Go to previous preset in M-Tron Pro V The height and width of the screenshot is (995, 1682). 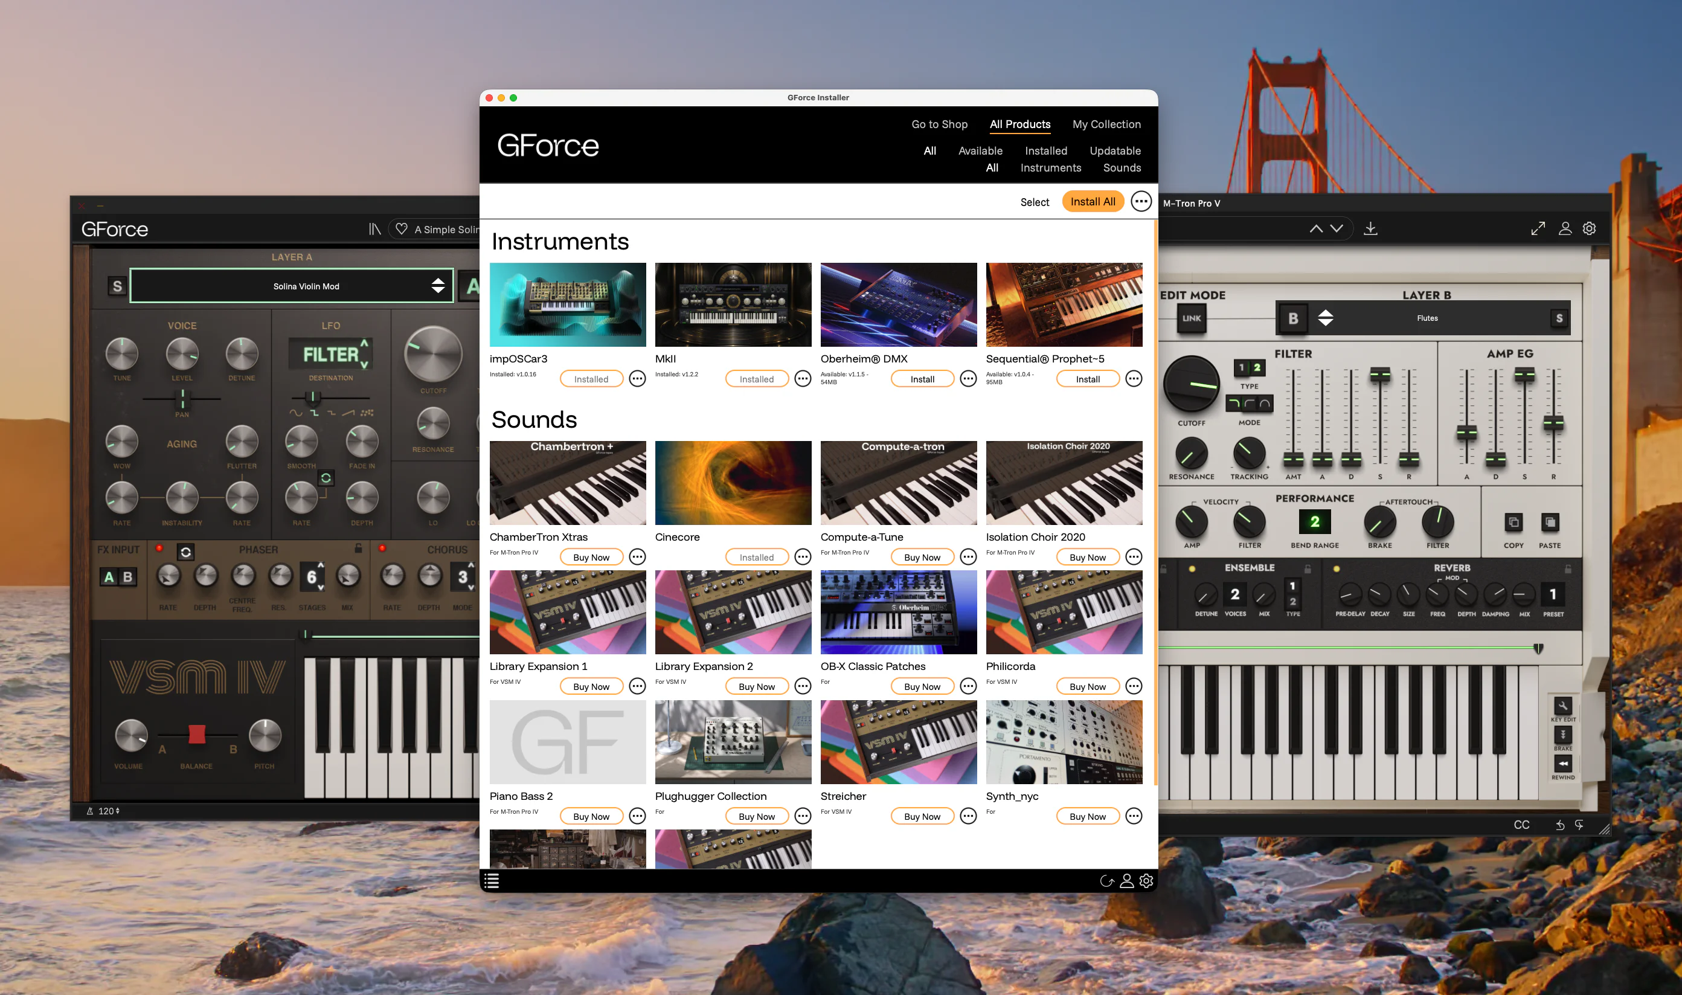[1316, 228]
